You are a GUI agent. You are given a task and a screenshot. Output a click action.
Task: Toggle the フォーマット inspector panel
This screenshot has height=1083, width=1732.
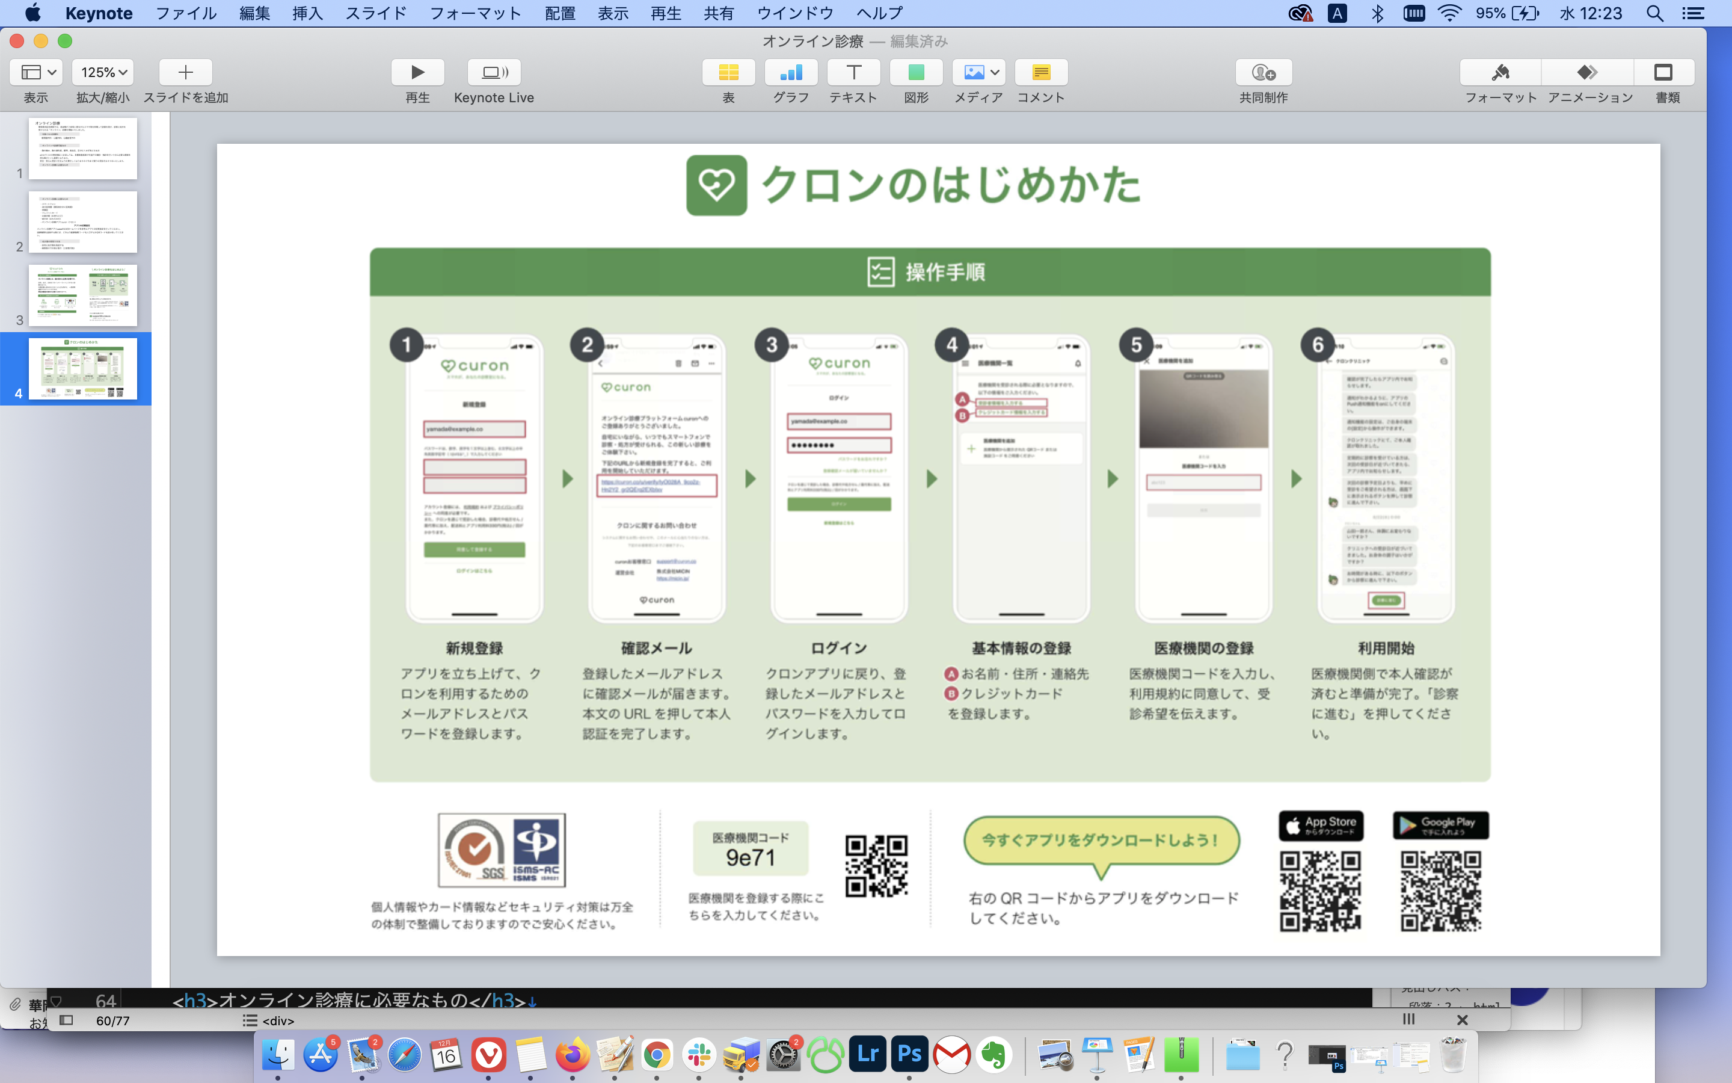tap(1500, 72)
